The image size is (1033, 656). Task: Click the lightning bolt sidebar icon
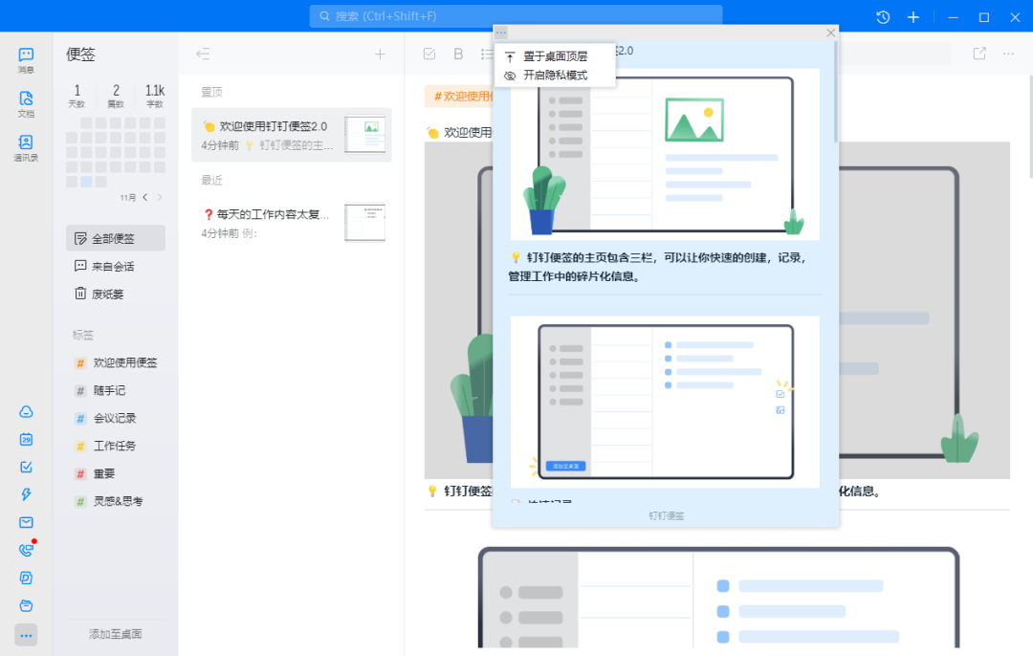coord(26,494)
